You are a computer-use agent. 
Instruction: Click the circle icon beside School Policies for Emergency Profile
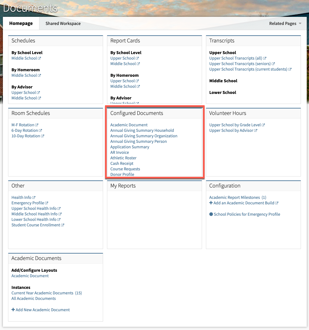click(211, 214)
